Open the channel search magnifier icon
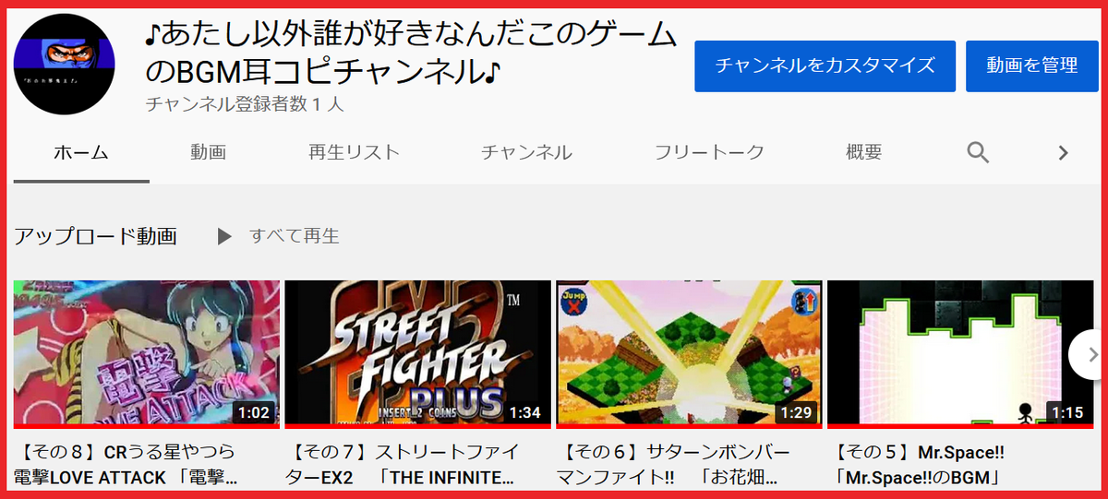 978,152
